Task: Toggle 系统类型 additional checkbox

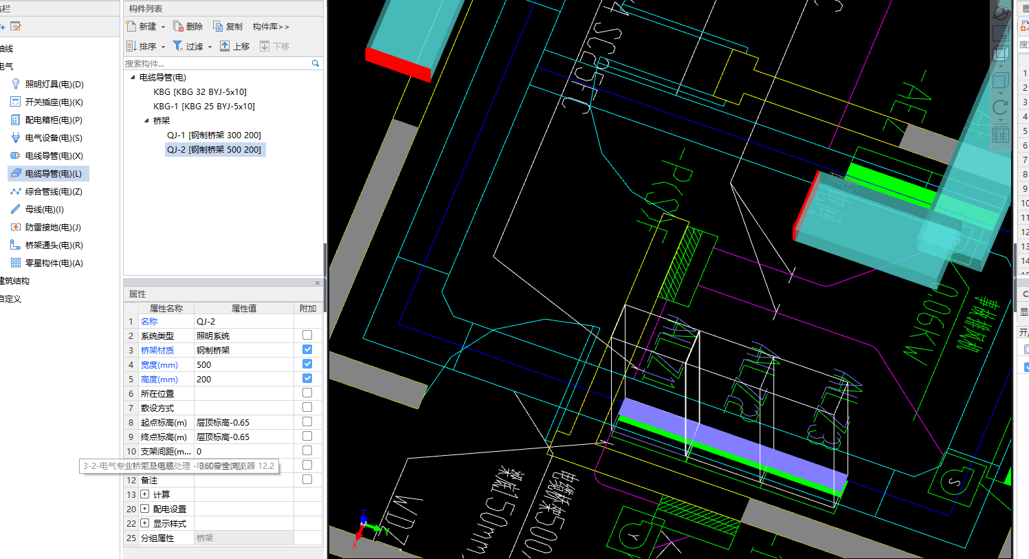Action: click(307, 335)
